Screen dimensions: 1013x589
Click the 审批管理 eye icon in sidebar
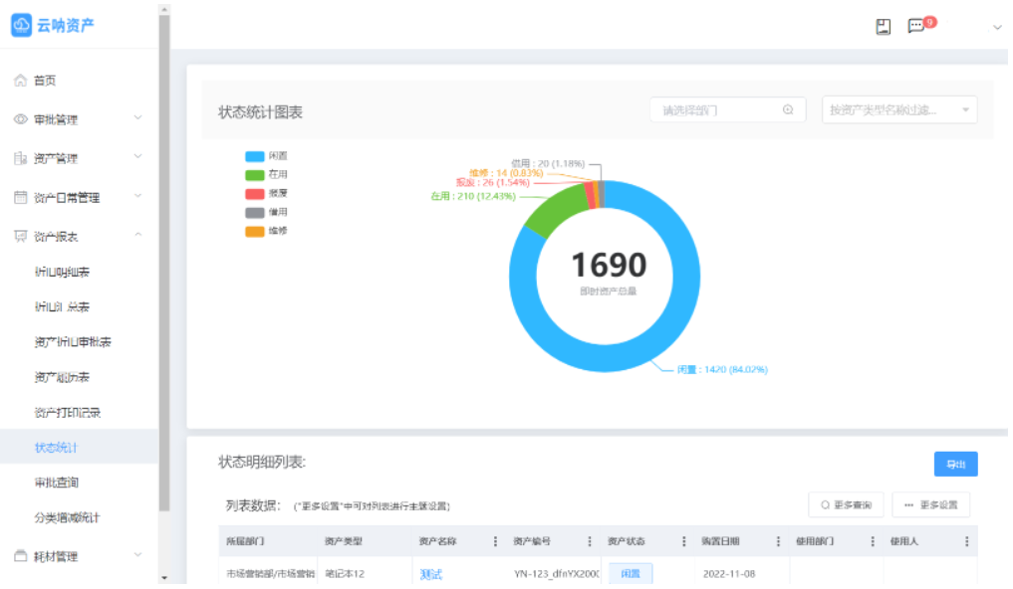tap(20, 118)
